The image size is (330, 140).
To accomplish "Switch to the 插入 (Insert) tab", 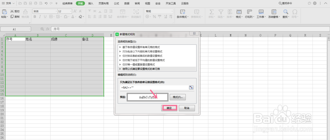I will tap(91, 3).
